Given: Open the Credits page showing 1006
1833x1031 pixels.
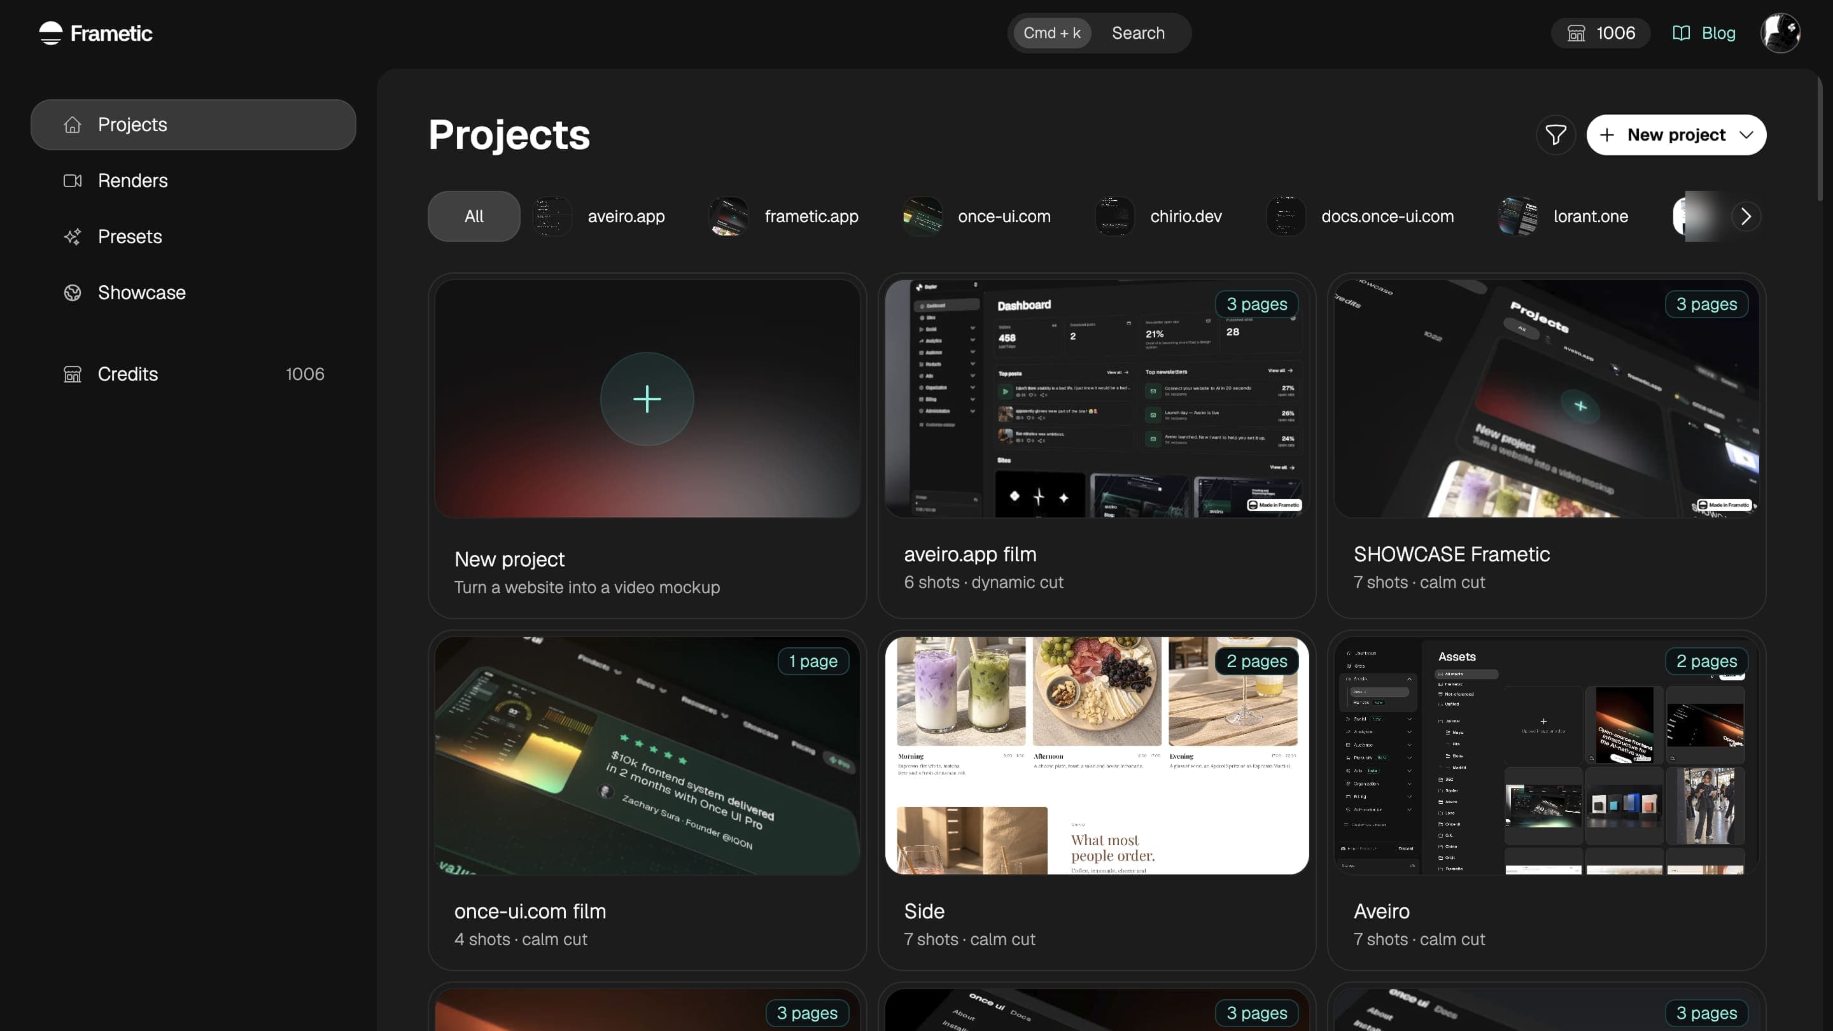Looking at the screenshot, I should coord(193,374).
